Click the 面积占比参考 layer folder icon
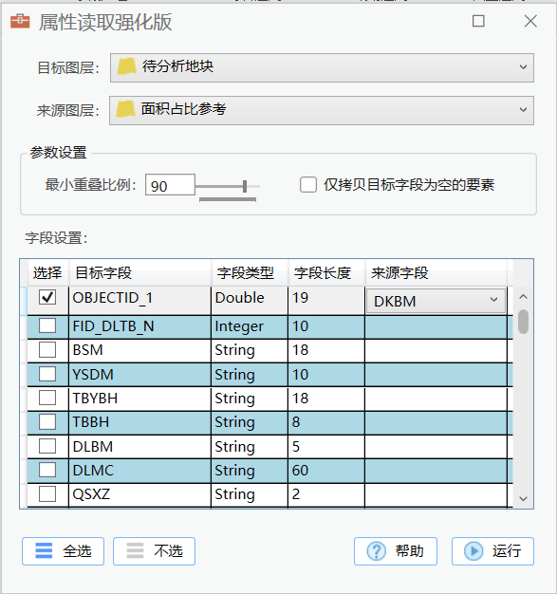Viewport: 557px width, 594px height. pyautogui.click(x=126, y=109)
